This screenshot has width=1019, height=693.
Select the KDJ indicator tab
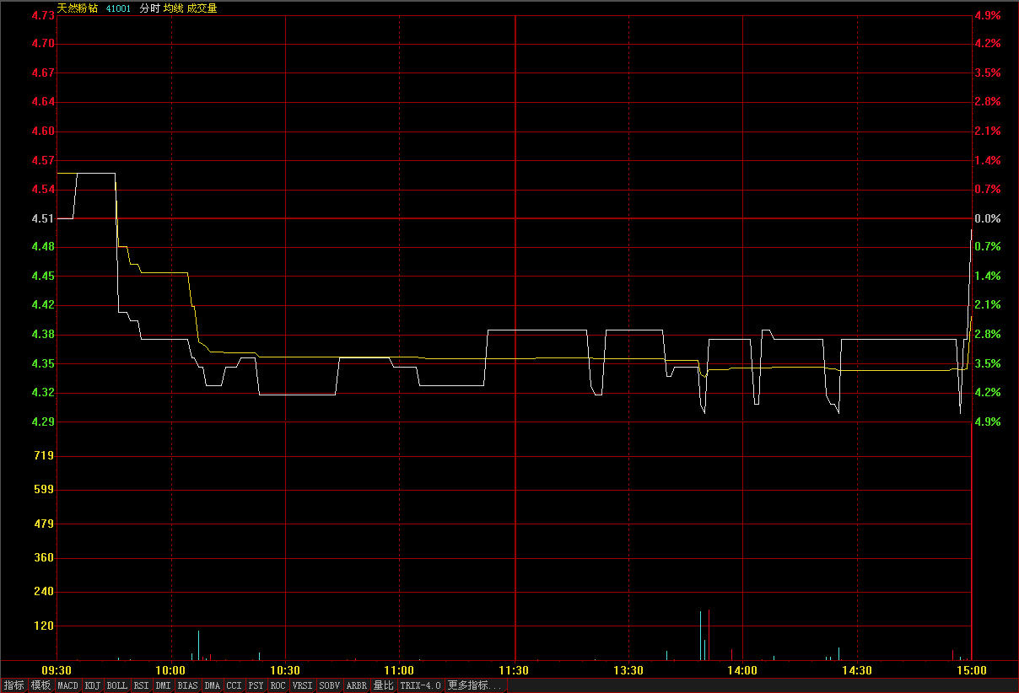pyautogui.click(x=93, y=685)
